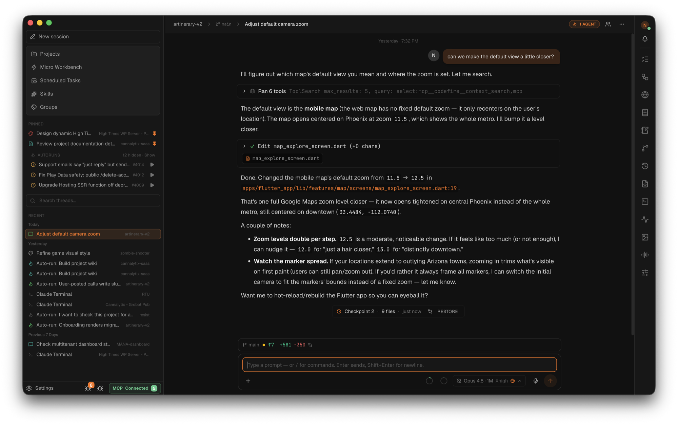Open Projects in the sidebar
This screenshot has width=678, height=425.
point(93,54)
